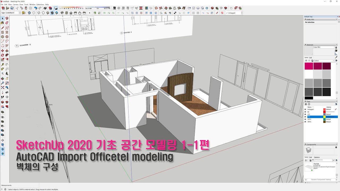Open the Camera menu

pos(16,5)
